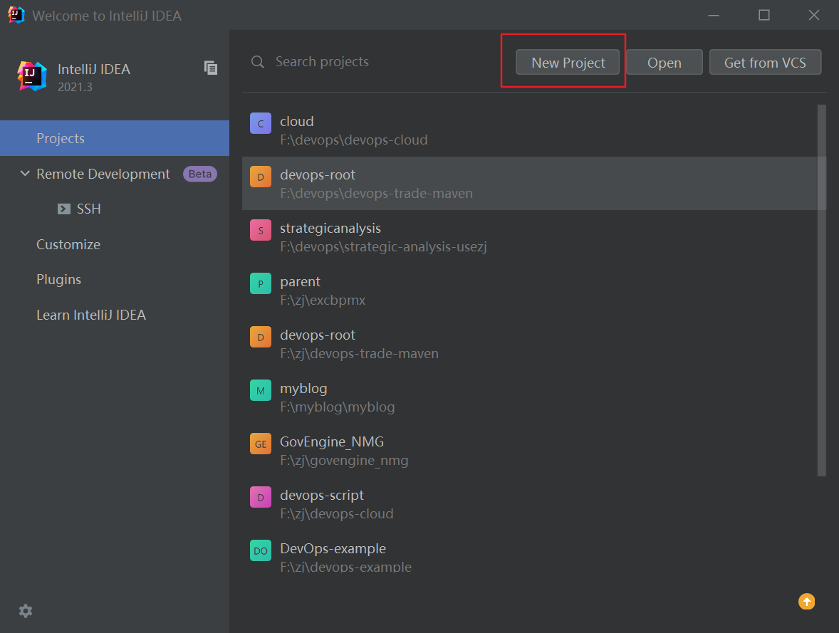Click the settings gear icon

26,610
